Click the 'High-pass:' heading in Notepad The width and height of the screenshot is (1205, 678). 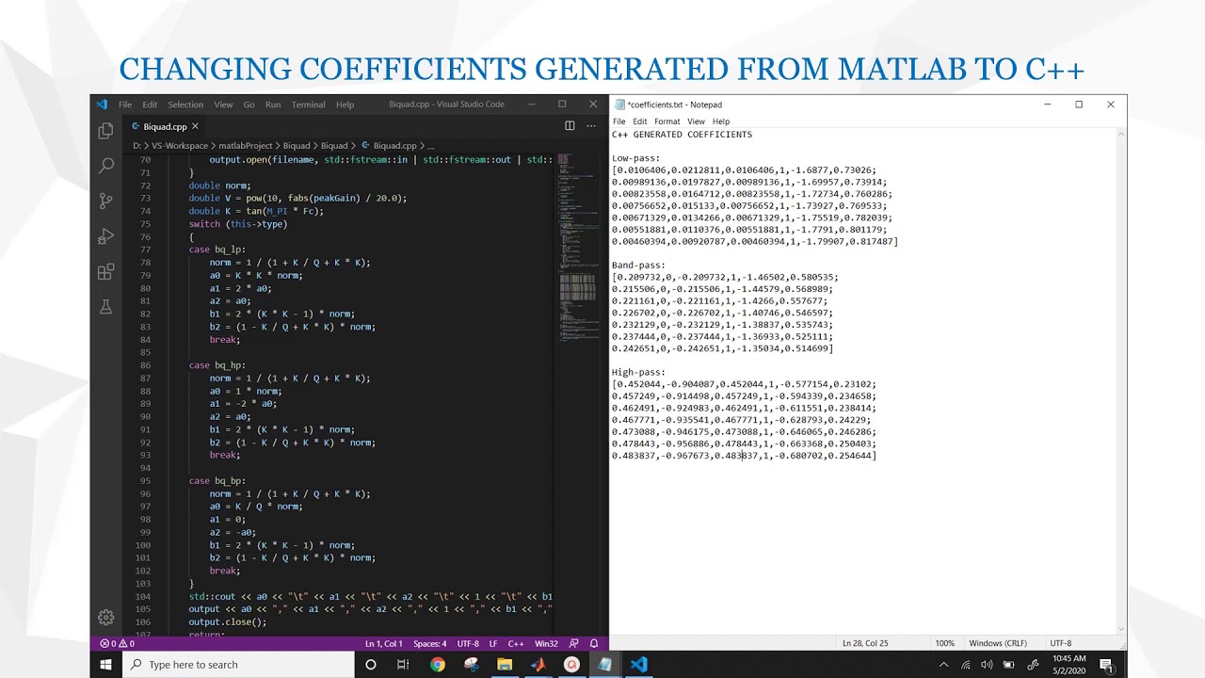[639, 372]
